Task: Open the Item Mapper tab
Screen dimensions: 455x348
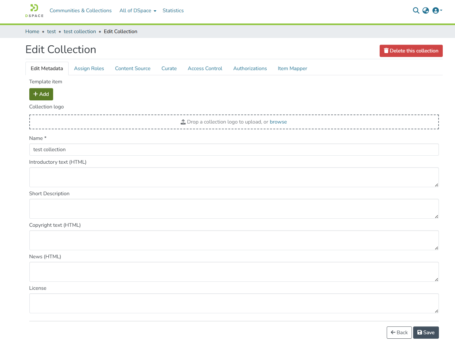Action: pos(292,69)
